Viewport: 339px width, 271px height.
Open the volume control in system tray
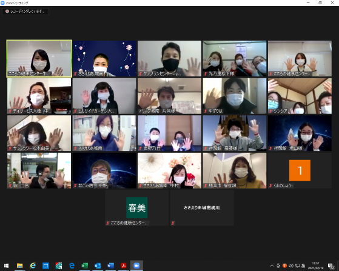point(291,266)
